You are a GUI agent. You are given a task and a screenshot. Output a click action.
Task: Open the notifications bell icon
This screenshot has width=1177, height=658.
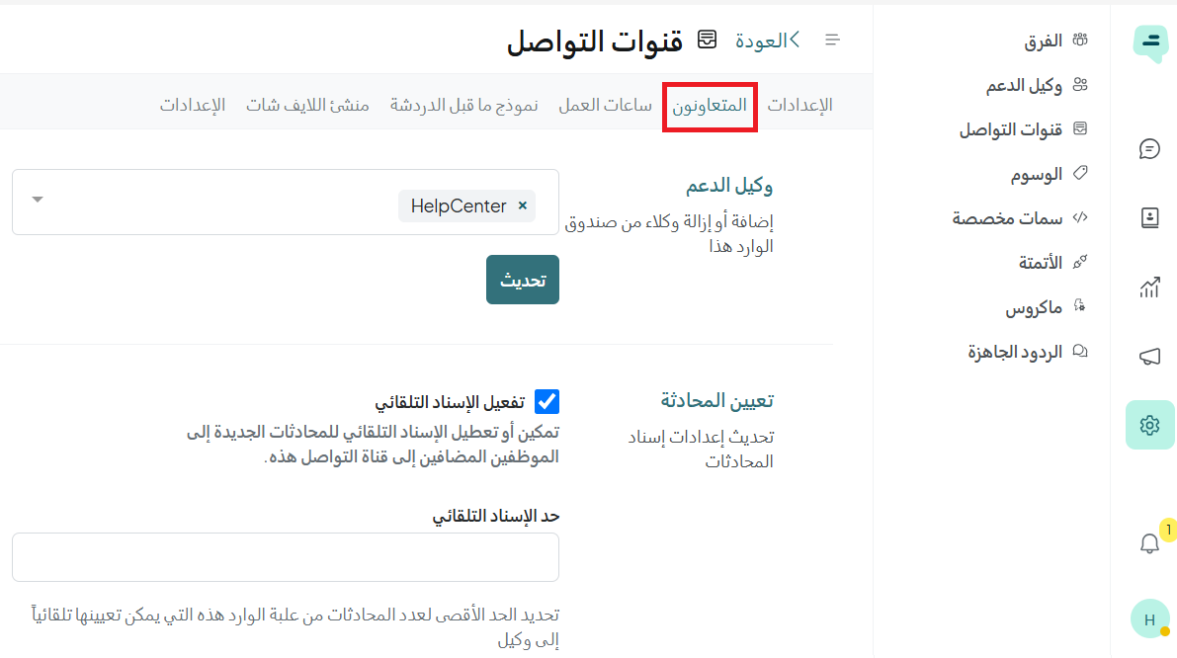tap(1149, 543)
